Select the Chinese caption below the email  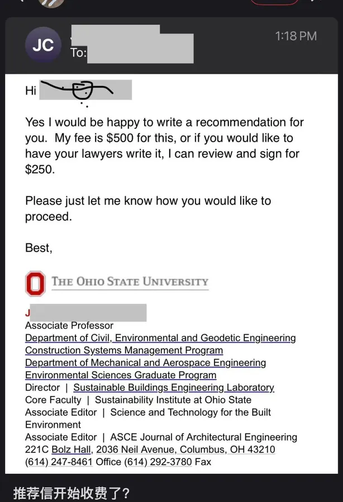coord(71,493)
